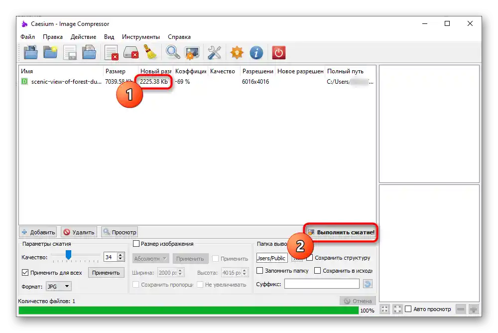
Task: Open the Вид menu
Action: click(x=109, y=37)
